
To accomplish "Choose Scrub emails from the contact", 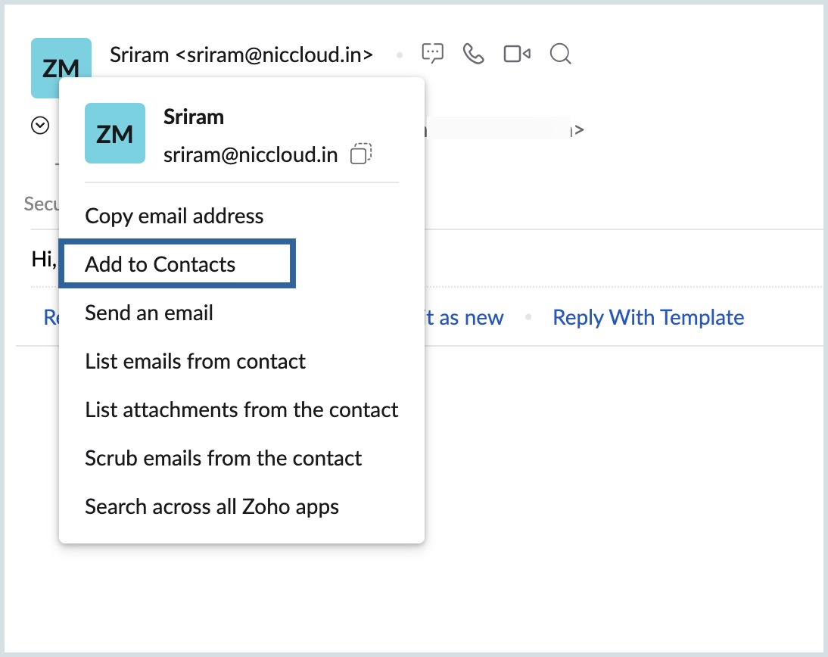I will coord(223,459).
